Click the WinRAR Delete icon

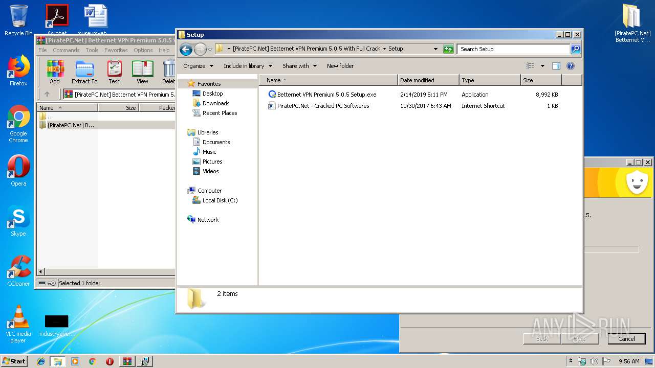pos(168,72)
